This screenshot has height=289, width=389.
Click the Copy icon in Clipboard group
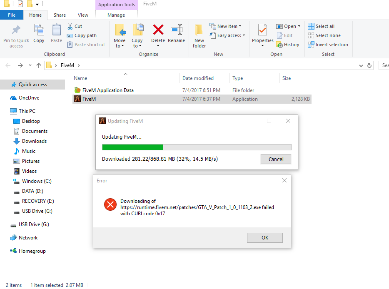pyautogui.click(x=39, y=30)
